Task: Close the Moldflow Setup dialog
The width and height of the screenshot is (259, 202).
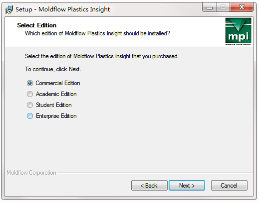Action: coord(242,7)
